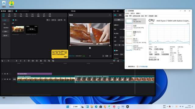Open the blend mode dropdown in properties

122,54
